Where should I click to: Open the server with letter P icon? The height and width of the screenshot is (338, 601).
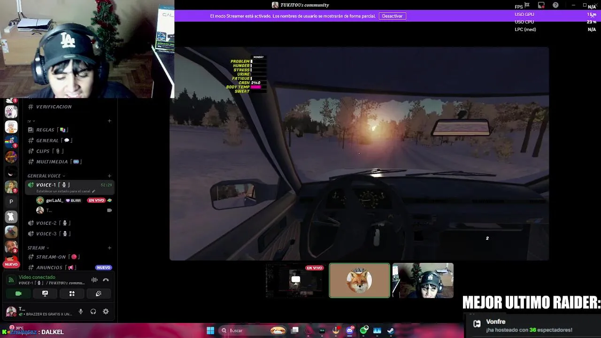click(11, 202)
